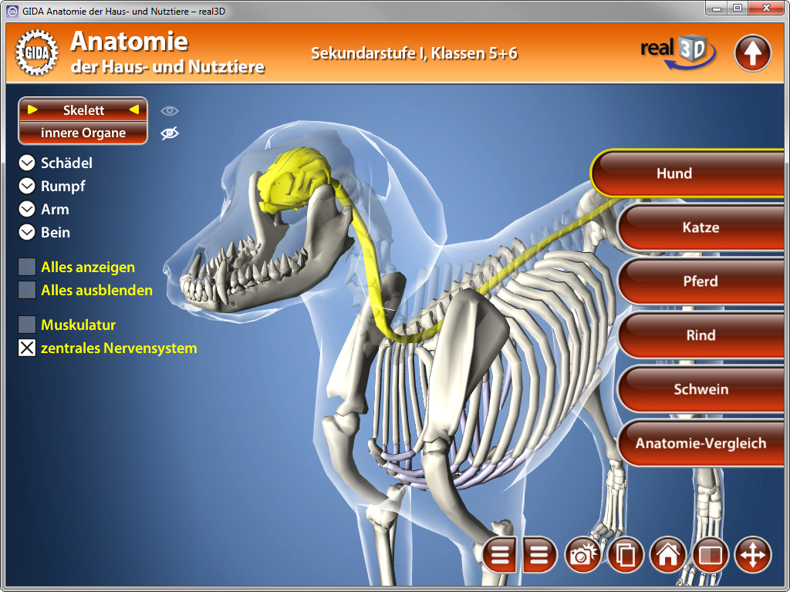Uncheck the zentrales Nervensystem checkbox
The height and width of the screenshot is (592, 790).
[27, 348]
